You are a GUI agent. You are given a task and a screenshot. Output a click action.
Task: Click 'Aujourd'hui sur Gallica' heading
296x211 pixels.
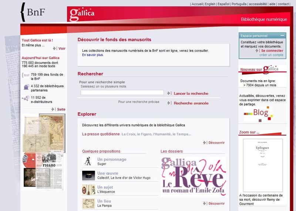[x=41, y=58]
